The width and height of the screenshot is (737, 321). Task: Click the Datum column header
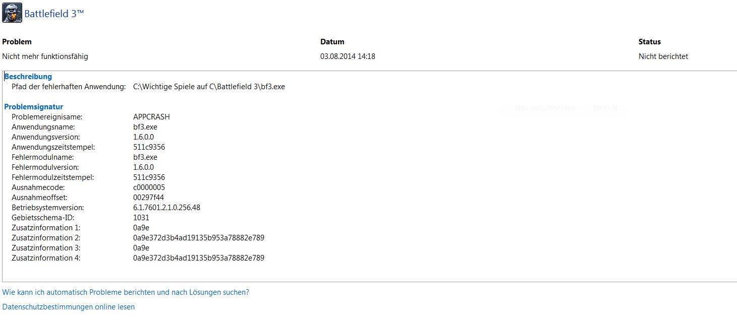coord(332,42)
